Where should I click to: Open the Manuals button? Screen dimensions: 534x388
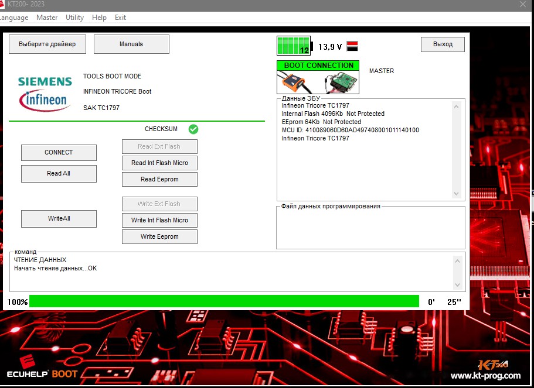pos(131,44)
